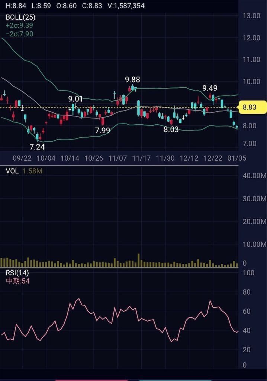Tap the V:1,587,354 volume readout
The width and height of the screenshot is (267, 381).
tap(126, 6)
